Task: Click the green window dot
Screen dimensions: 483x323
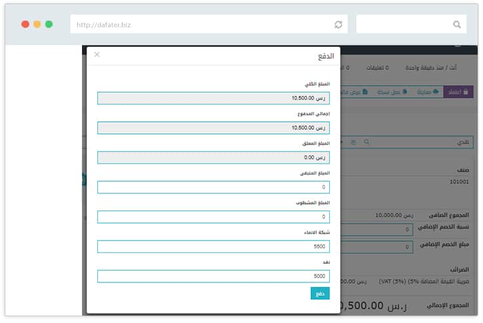Action: coord(49,24)
